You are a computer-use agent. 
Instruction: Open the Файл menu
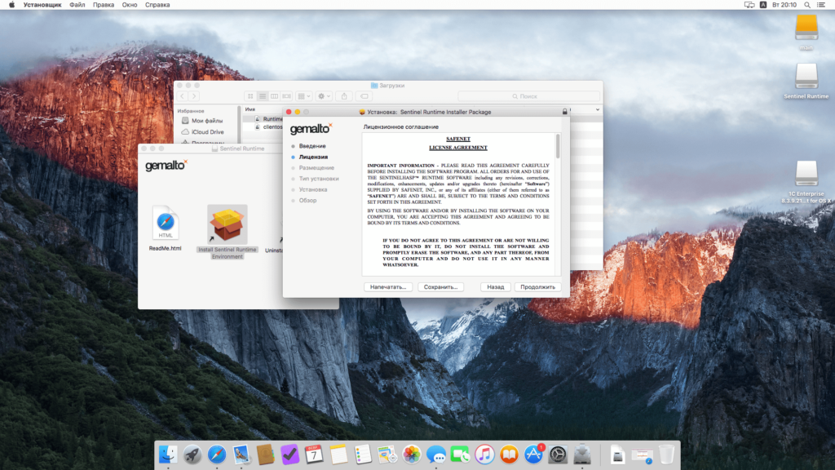(x=77, y=5)
